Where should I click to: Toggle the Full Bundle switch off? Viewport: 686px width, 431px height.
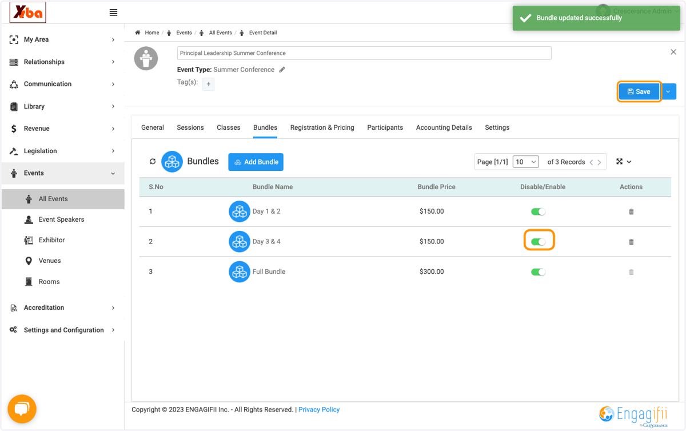(538, 272)
